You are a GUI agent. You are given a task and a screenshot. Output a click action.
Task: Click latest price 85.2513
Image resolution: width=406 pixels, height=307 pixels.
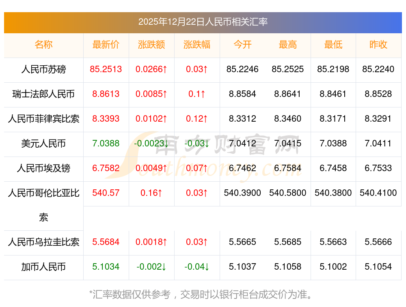click(x=106, y=69)
